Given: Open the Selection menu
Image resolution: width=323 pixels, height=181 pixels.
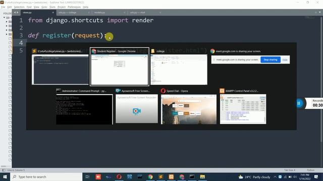Looking at the screenshot, I should [x=19, y=7].
